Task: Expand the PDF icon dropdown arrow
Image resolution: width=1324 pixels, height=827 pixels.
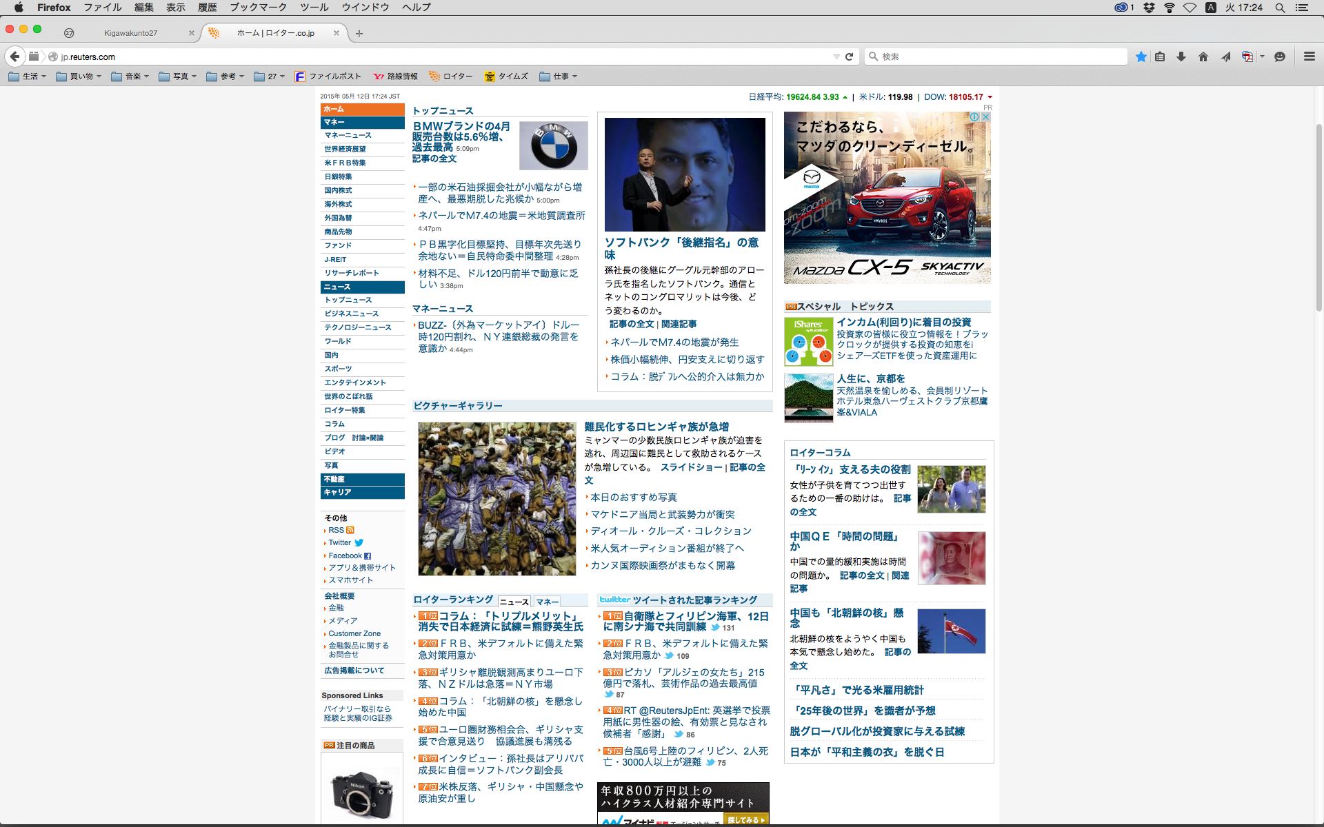Action: click(1262, 57)
